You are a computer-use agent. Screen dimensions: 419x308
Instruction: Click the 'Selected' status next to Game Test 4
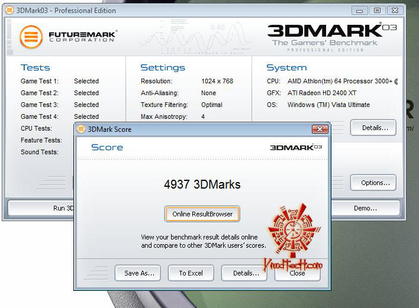[x=86, y=116]
